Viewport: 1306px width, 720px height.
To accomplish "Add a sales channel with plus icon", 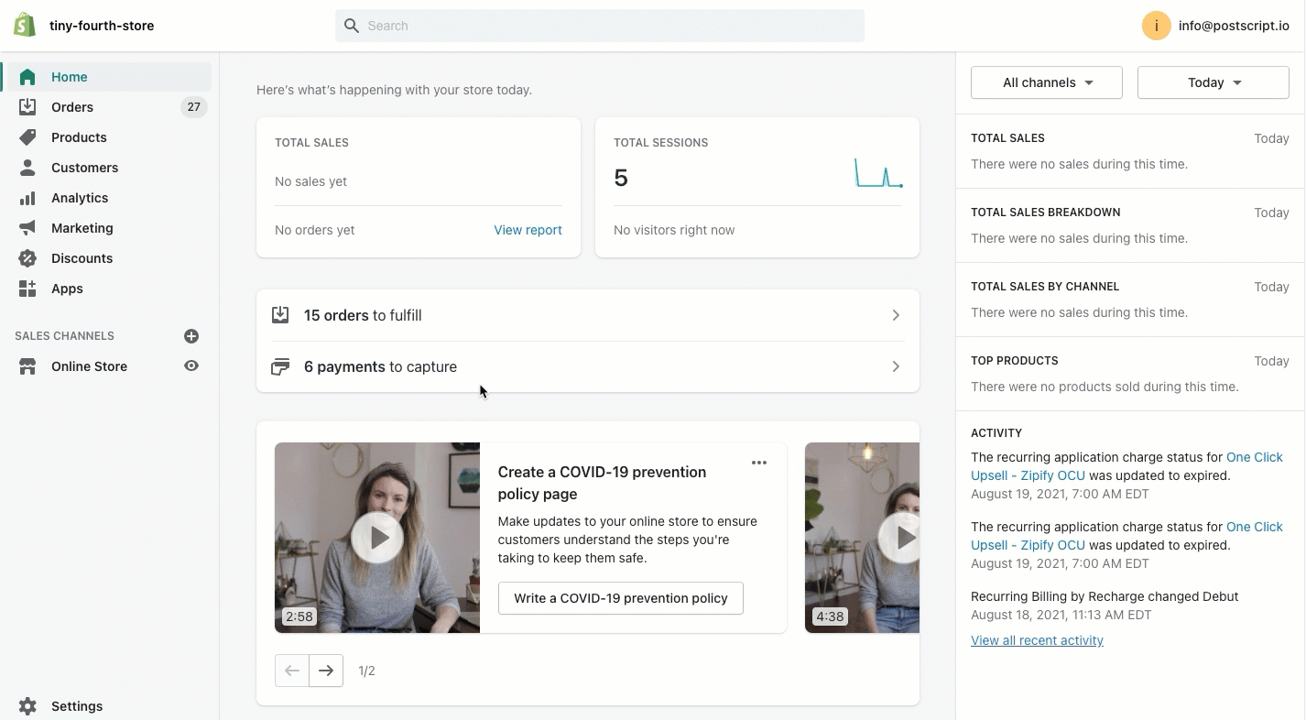I will click(x=191, y=336).
